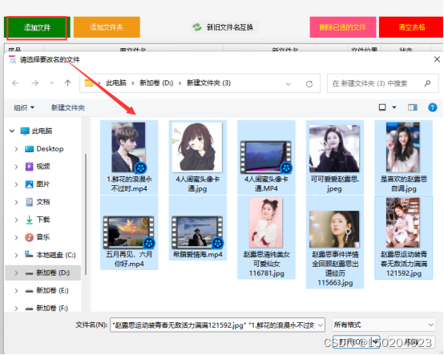Select 此电脑 in the navigation tree
Viewport: 444px width, 355px height.
[42, 131]
